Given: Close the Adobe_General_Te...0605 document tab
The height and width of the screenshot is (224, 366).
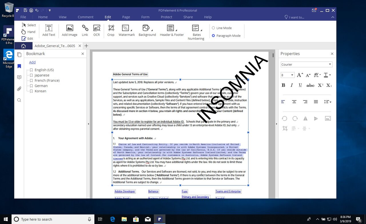Looking at the screenshot, I should (x=80, y=46).
